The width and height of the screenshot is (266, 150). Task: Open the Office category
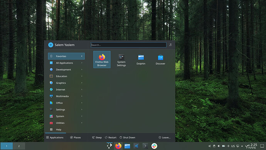click(x=66, y=103)
